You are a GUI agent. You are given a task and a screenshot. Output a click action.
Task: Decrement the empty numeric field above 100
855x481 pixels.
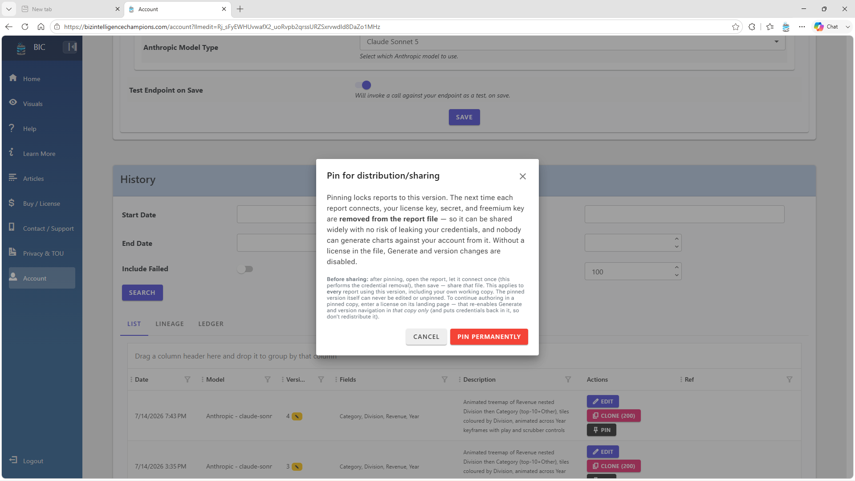(x=676, y=247)
